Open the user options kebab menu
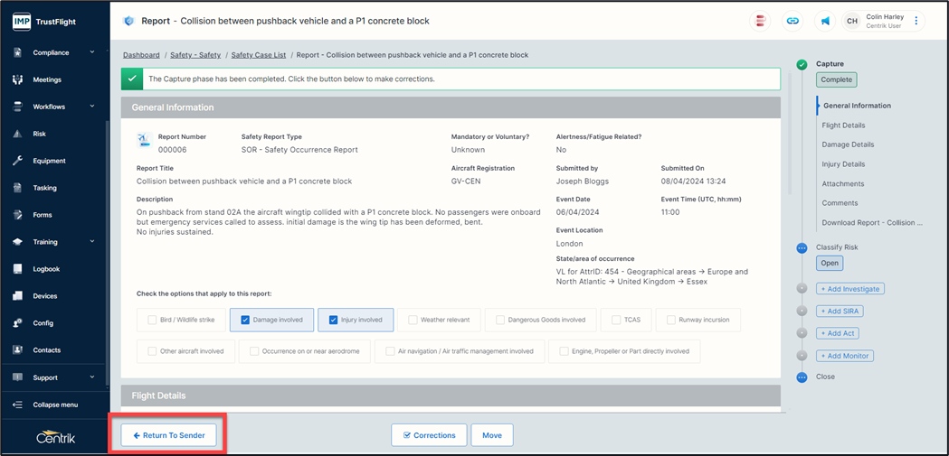 [916, 21]
